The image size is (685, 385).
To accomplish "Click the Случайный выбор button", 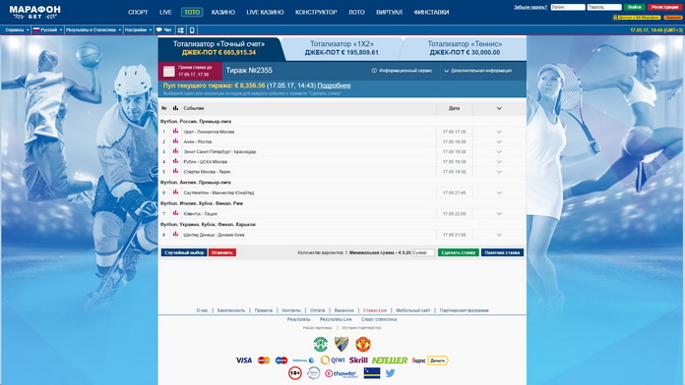I will click(184, 252).
